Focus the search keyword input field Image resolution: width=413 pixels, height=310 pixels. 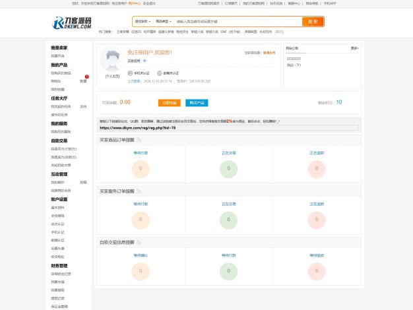click(x=238, y=22)
